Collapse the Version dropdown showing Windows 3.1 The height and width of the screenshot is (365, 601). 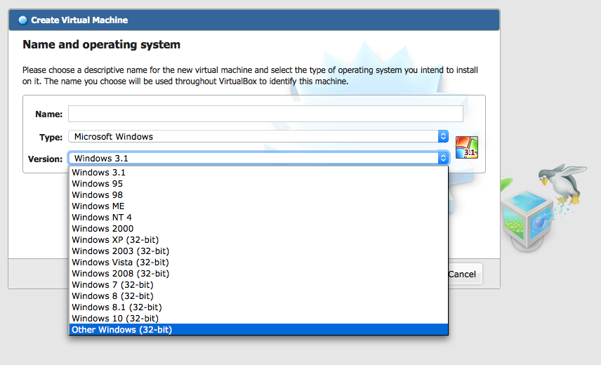(x=258, y=159)
